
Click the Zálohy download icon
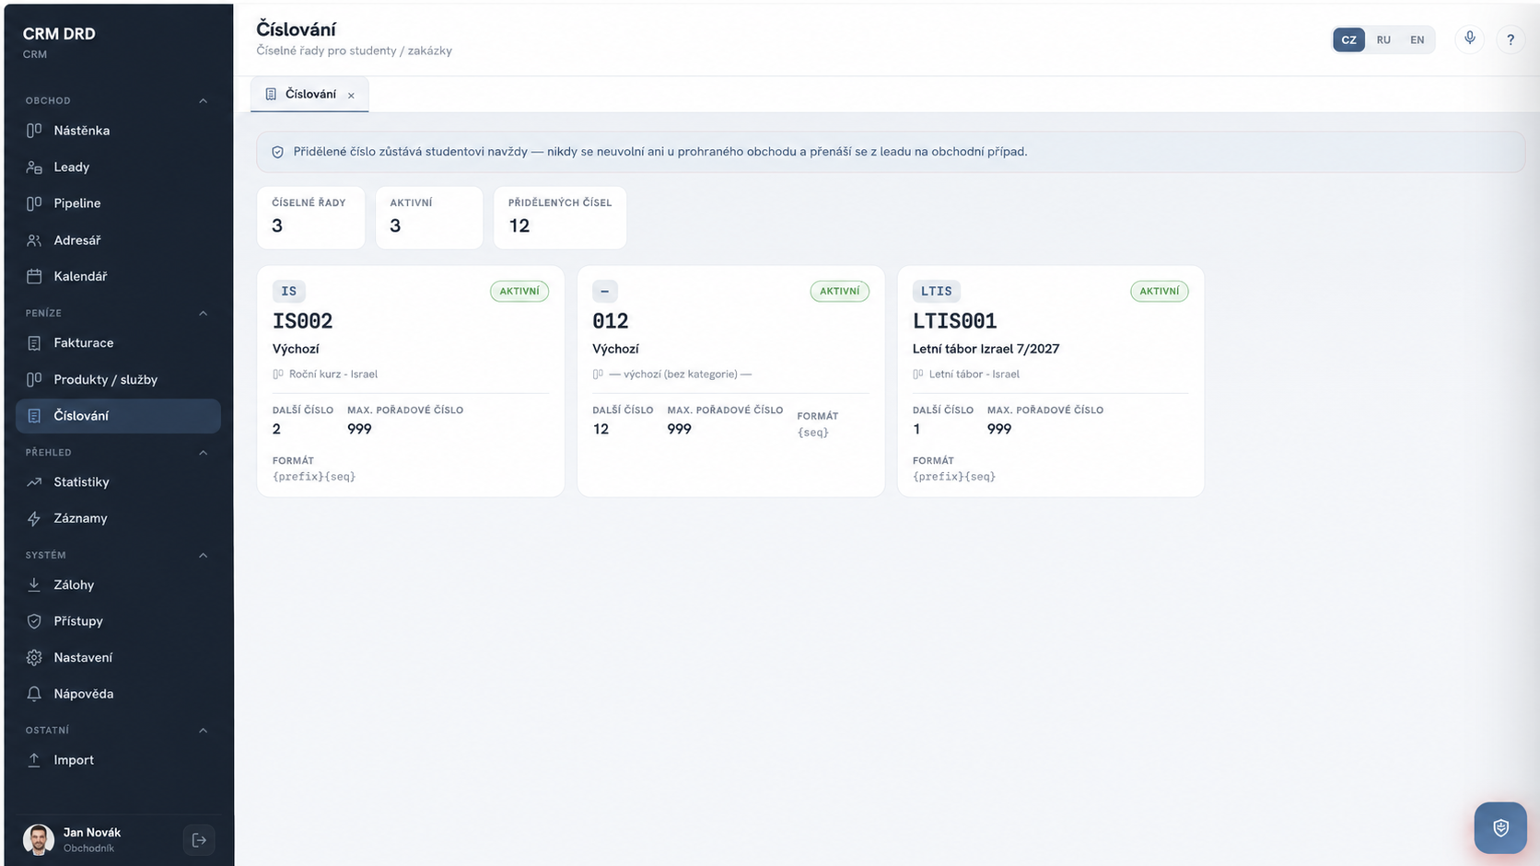pyautogui.click(x=34, y=585)
